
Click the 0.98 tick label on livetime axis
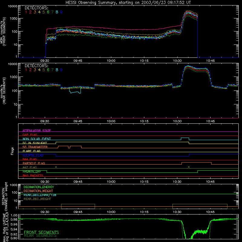[14, 220]
